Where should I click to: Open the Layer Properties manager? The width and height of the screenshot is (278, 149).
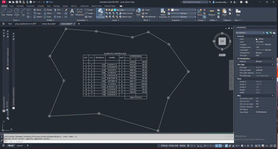(100, 13)
